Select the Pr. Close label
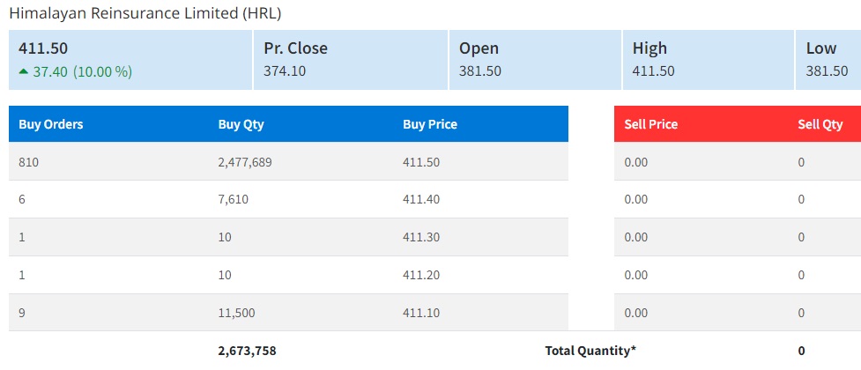 (295, 48)
